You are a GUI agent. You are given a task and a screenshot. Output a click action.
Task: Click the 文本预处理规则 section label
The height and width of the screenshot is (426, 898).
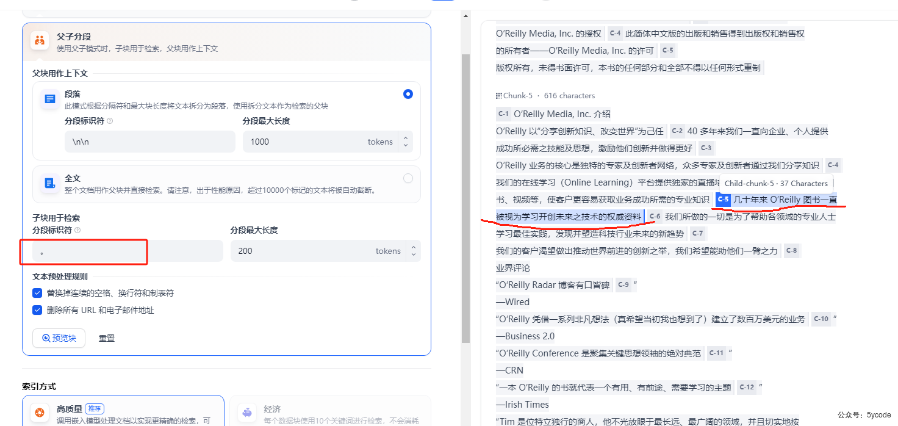tap(60, 276)
